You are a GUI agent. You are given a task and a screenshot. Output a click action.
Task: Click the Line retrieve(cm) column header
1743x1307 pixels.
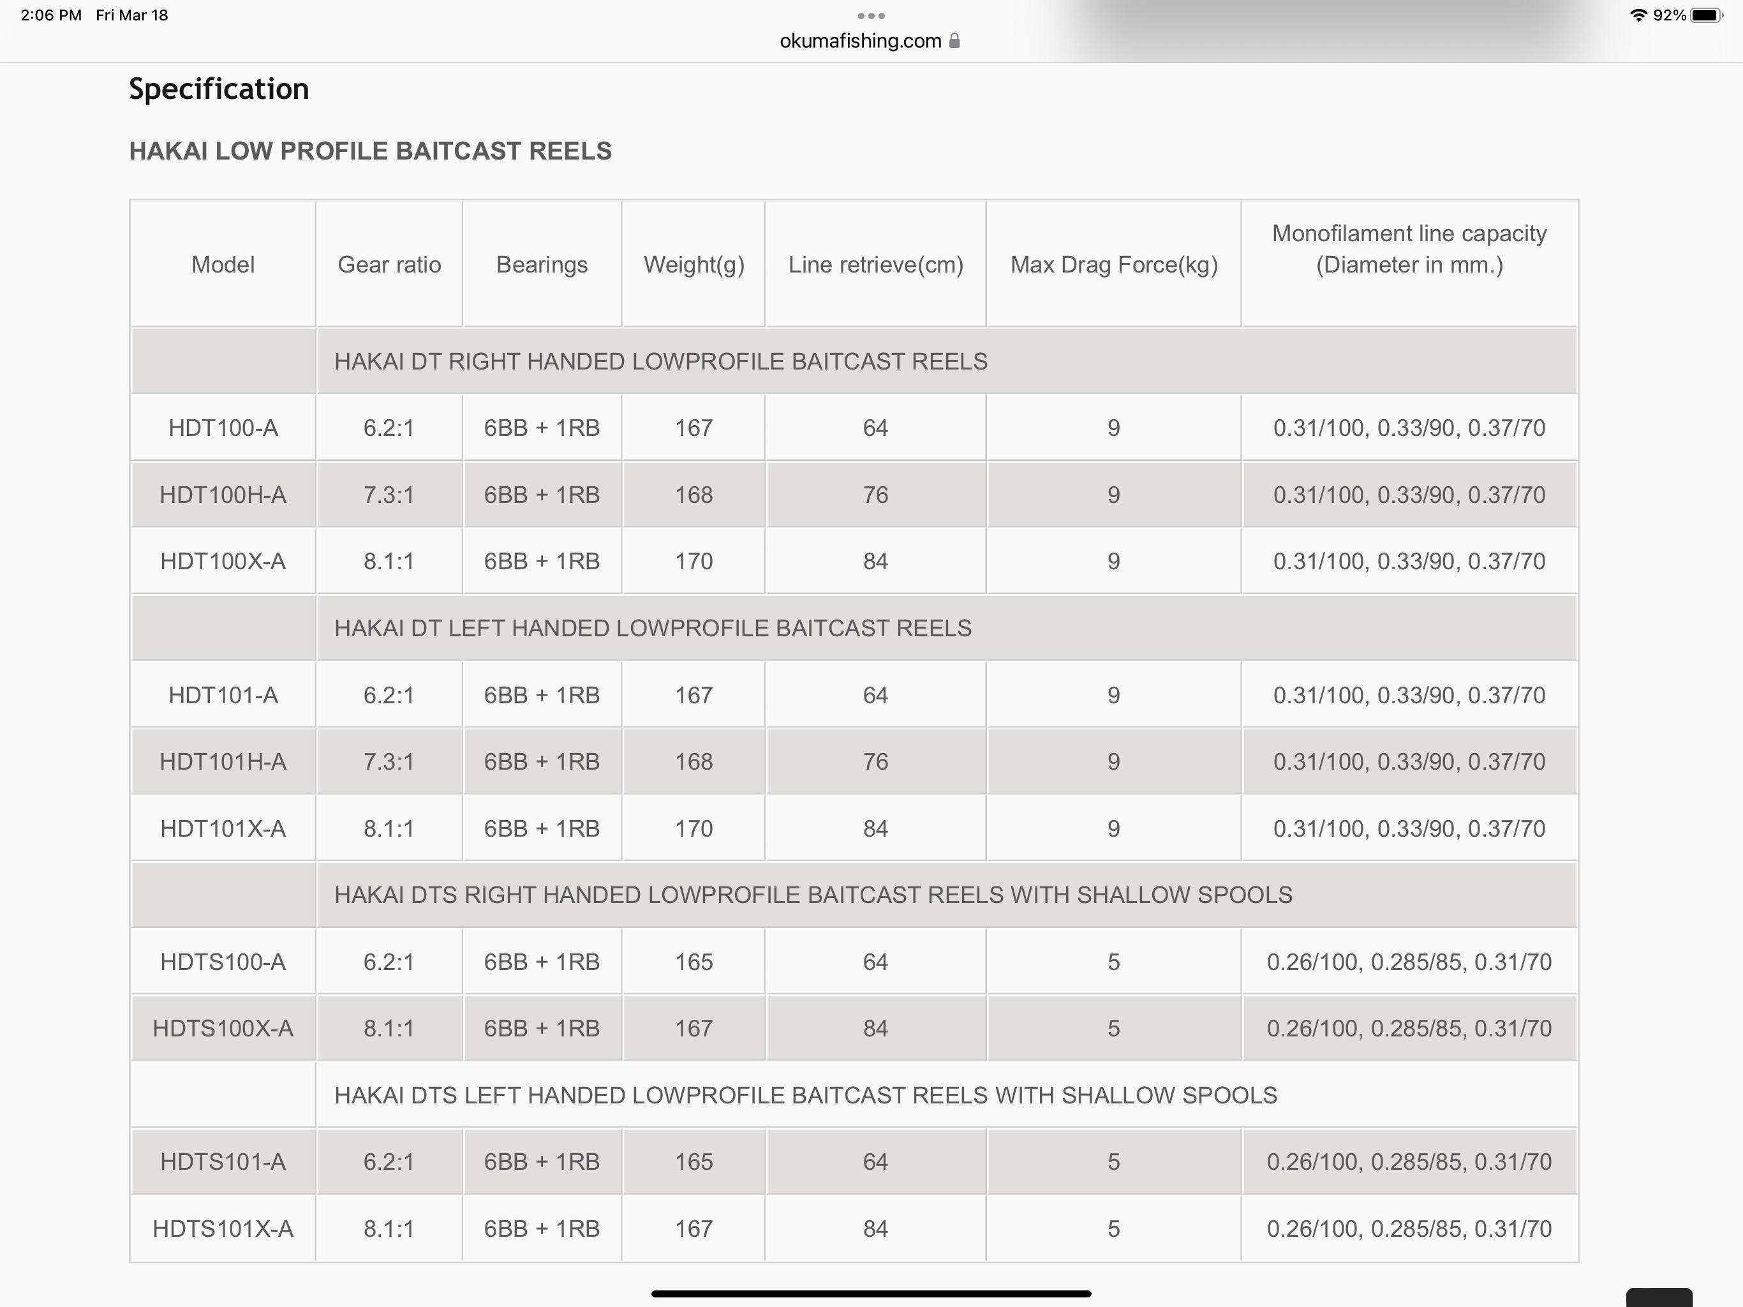[x=875, y=264]
